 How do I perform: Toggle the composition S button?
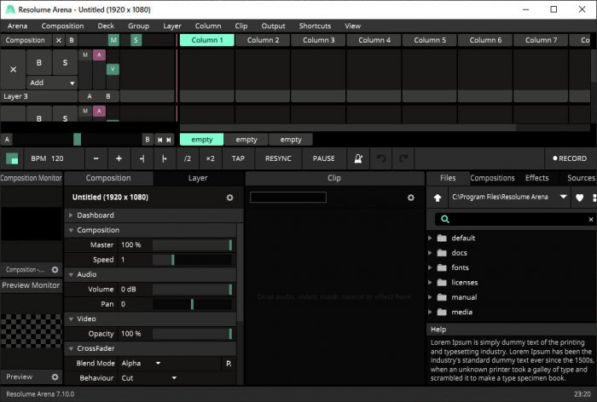pyautogui.click(x=136, y=40)
